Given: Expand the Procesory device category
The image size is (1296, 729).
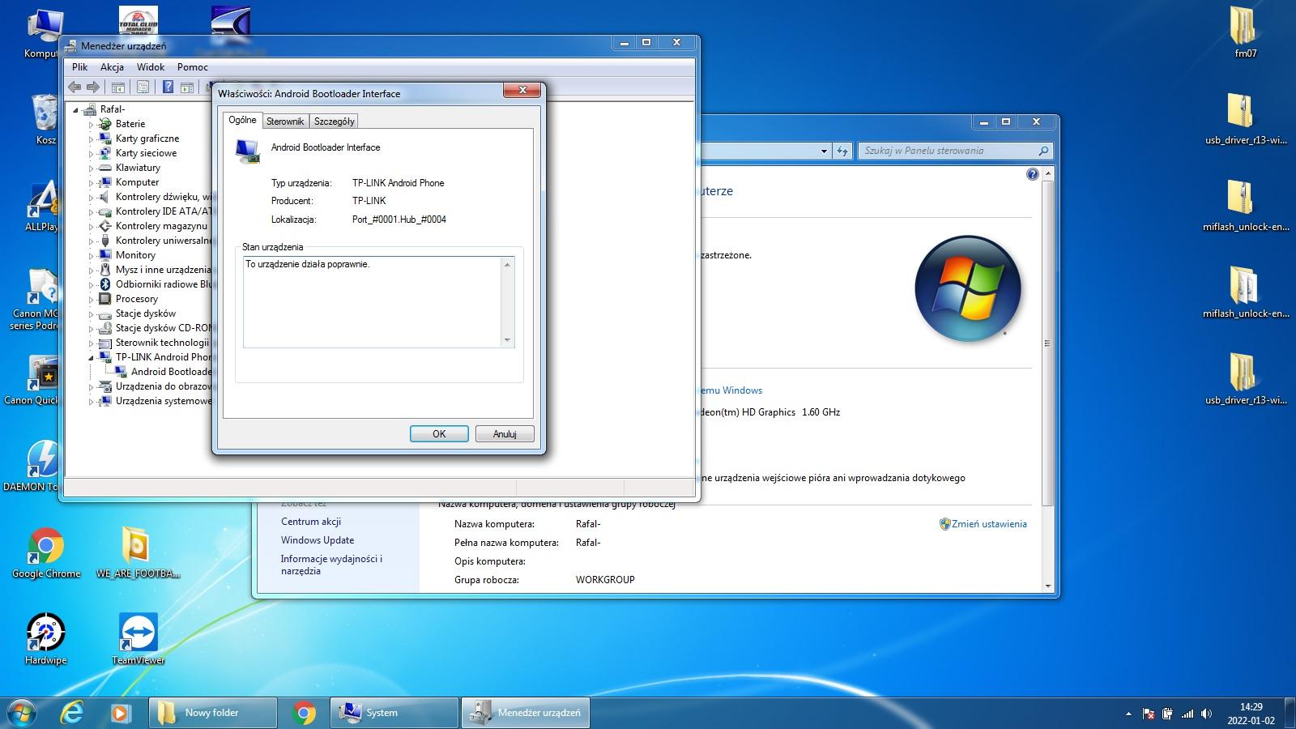Looking at the screenshot, I should [x=92, y=300].
